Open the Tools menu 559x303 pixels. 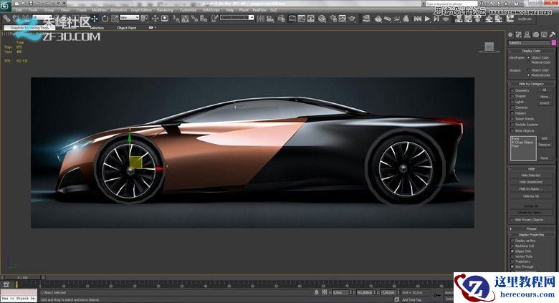tap(33, 10)
